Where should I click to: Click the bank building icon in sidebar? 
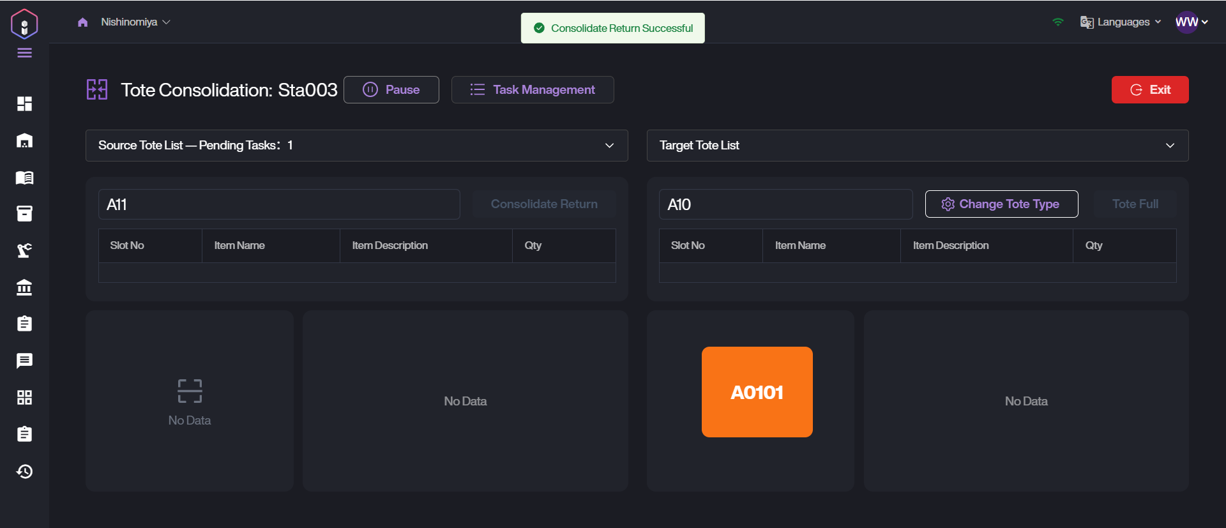click(x=24, y=287)
